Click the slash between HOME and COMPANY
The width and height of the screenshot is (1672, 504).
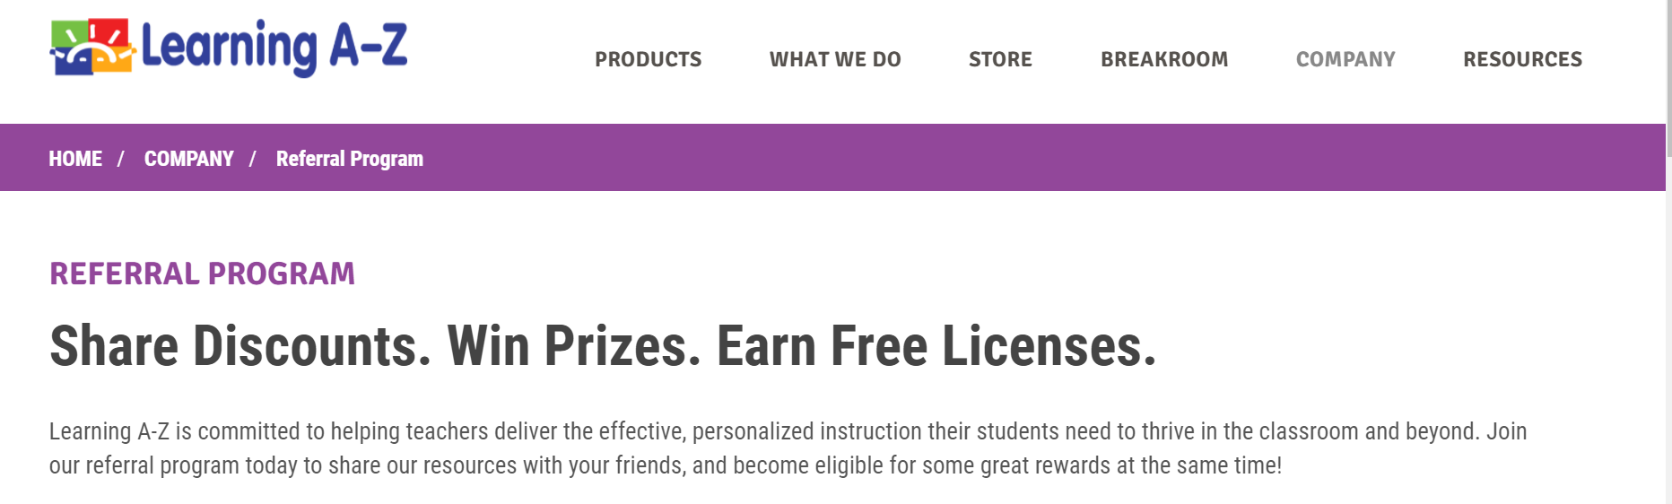click(120, 159)
